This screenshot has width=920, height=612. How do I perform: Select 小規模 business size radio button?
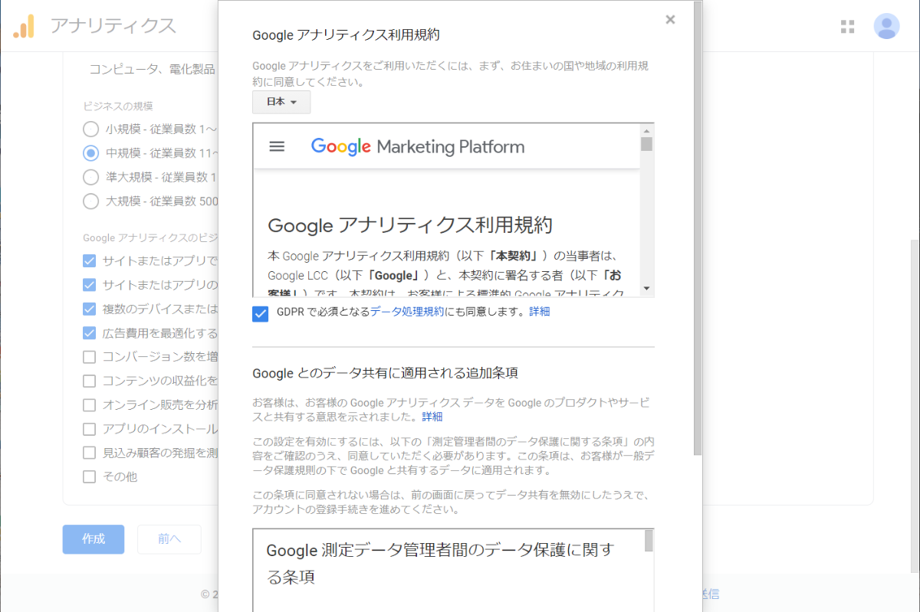pos(90,129)
